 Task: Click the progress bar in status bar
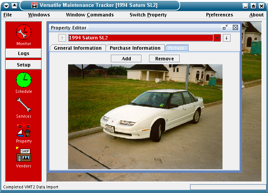point(228,187)
